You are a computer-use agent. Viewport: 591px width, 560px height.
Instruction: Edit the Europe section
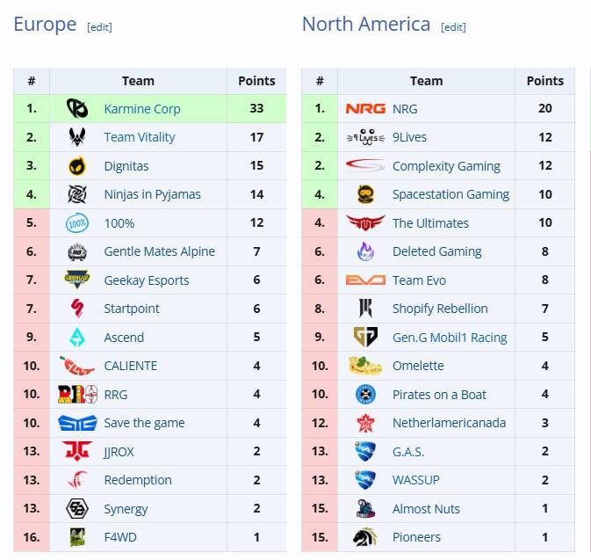click(99, 27)
